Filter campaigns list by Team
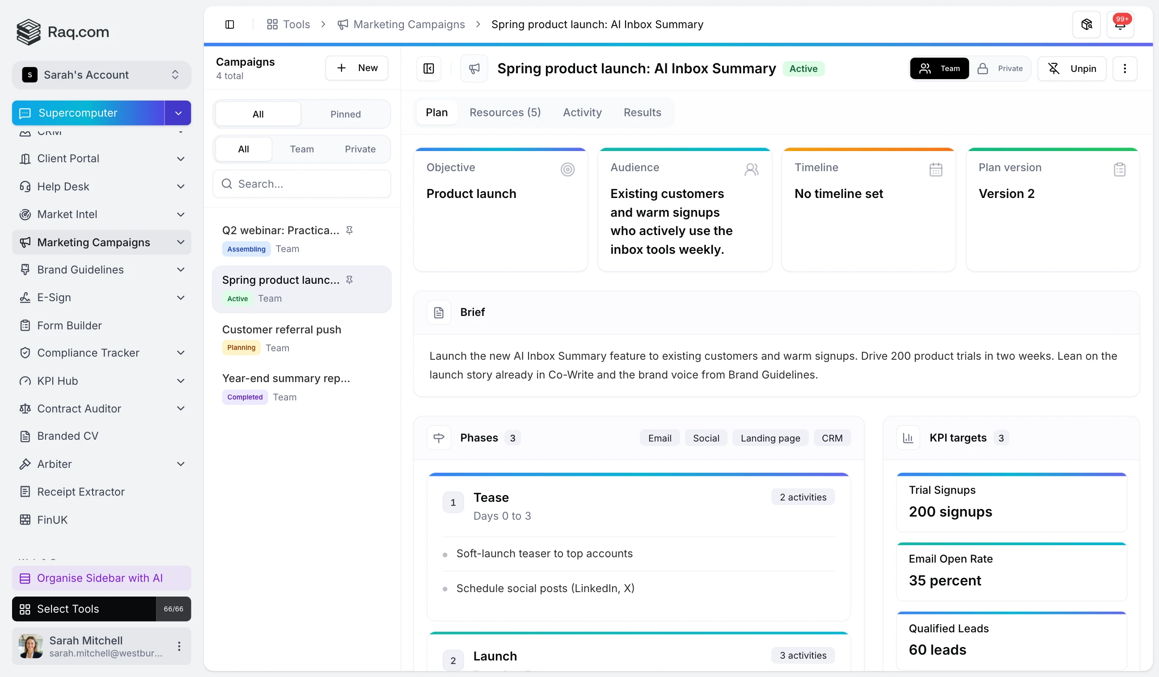 click(x=302, y=149)
